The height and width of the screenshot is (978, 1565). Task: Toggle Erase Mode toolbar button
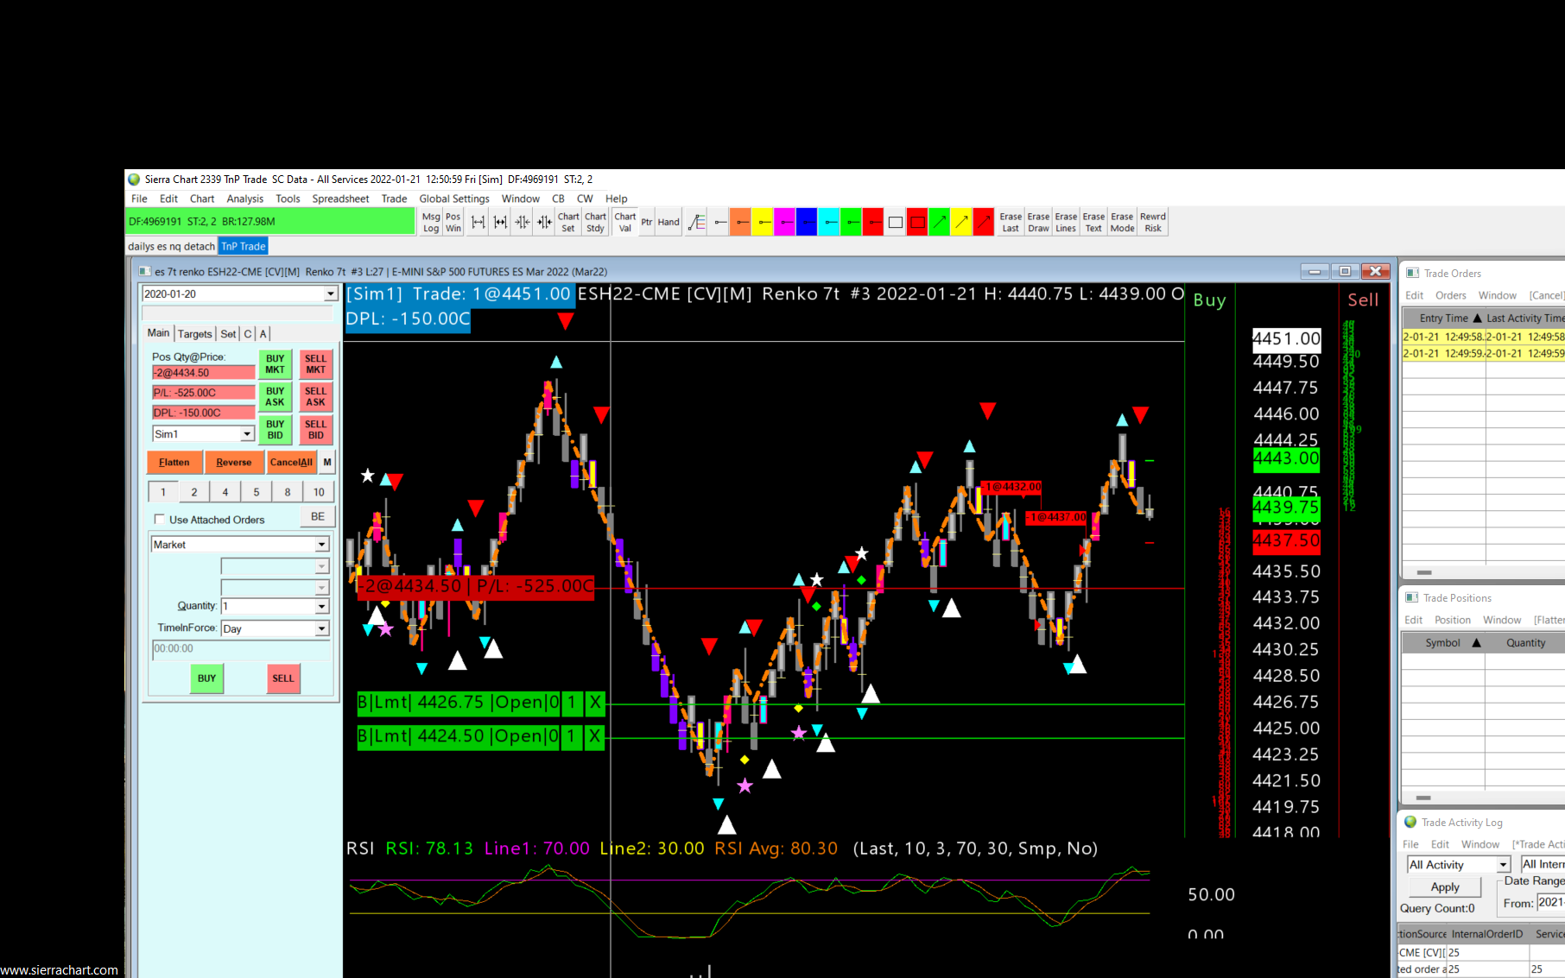tap(1122, 222)
